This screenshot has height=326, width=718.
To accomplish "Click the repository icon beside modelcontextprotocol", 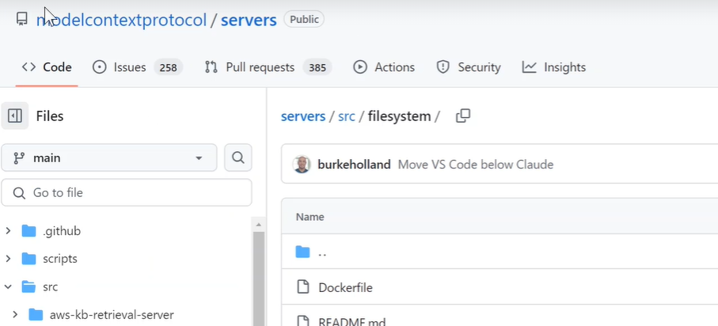I will [21, 19].
